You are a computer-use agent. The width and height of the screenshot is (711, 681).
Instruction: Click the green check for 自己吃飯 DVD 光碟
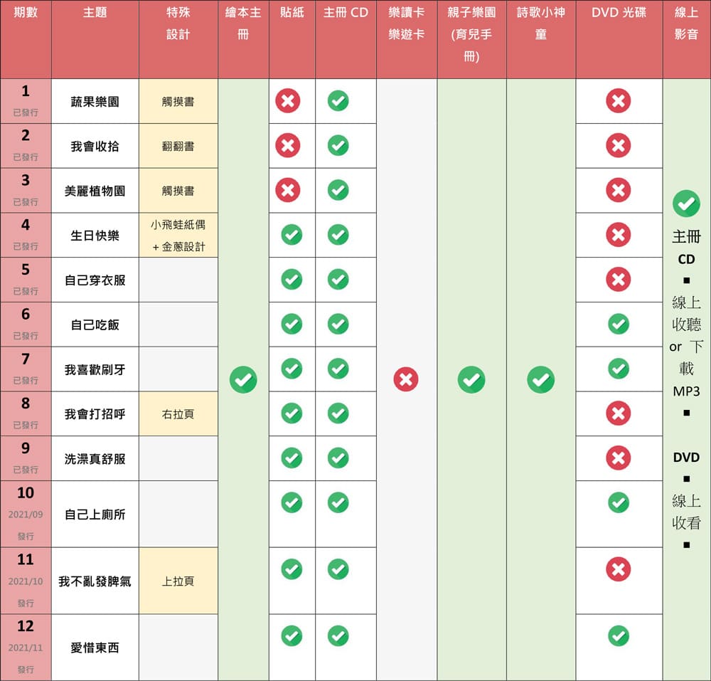[619, 324]
